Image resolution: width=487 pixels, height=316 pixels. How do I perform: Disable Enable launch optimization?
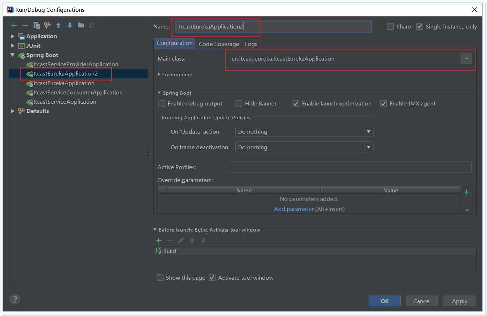coord(296,104)
